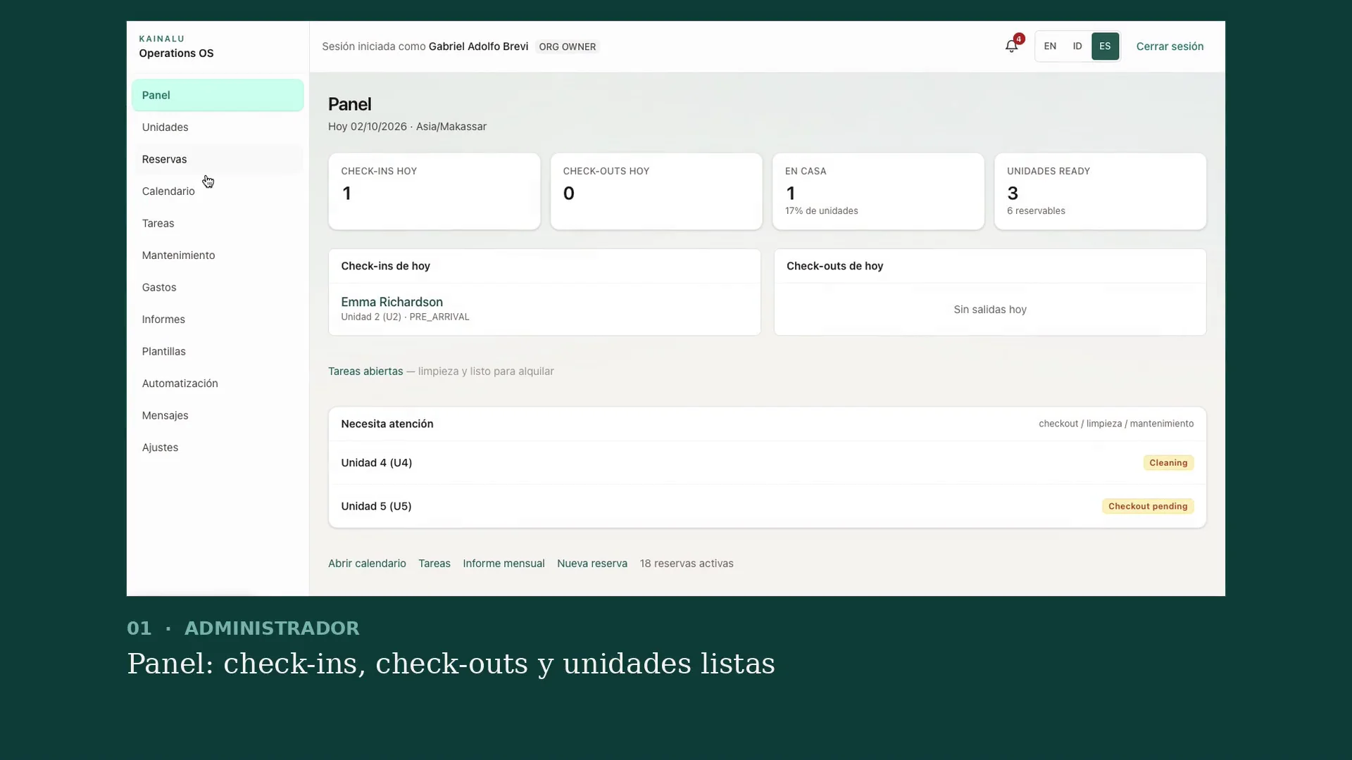Image resolution: width=1352 pixels, height=760 pixels.
Task: Click the Kainalu Operations OS logo
Action: [x=176, y=46]
